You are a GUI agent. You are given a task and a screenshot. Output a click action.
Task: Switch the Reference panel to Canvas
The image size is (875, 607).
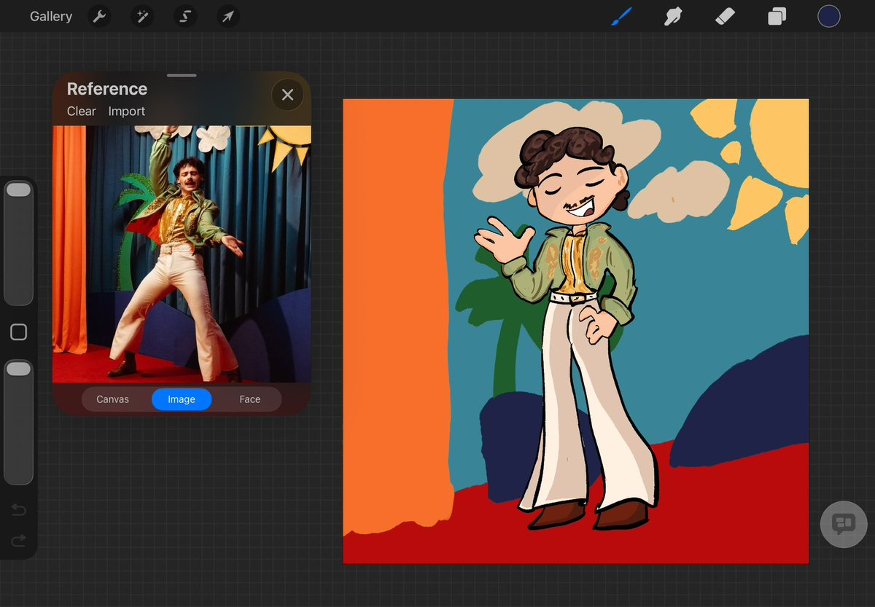point(113,399)
